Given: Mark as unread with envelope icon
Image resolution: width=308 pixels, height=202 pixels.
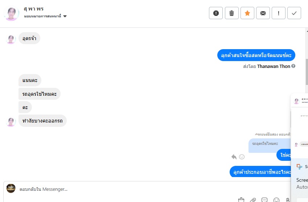Looking at the screenshot, I should [x=263, y=13].
